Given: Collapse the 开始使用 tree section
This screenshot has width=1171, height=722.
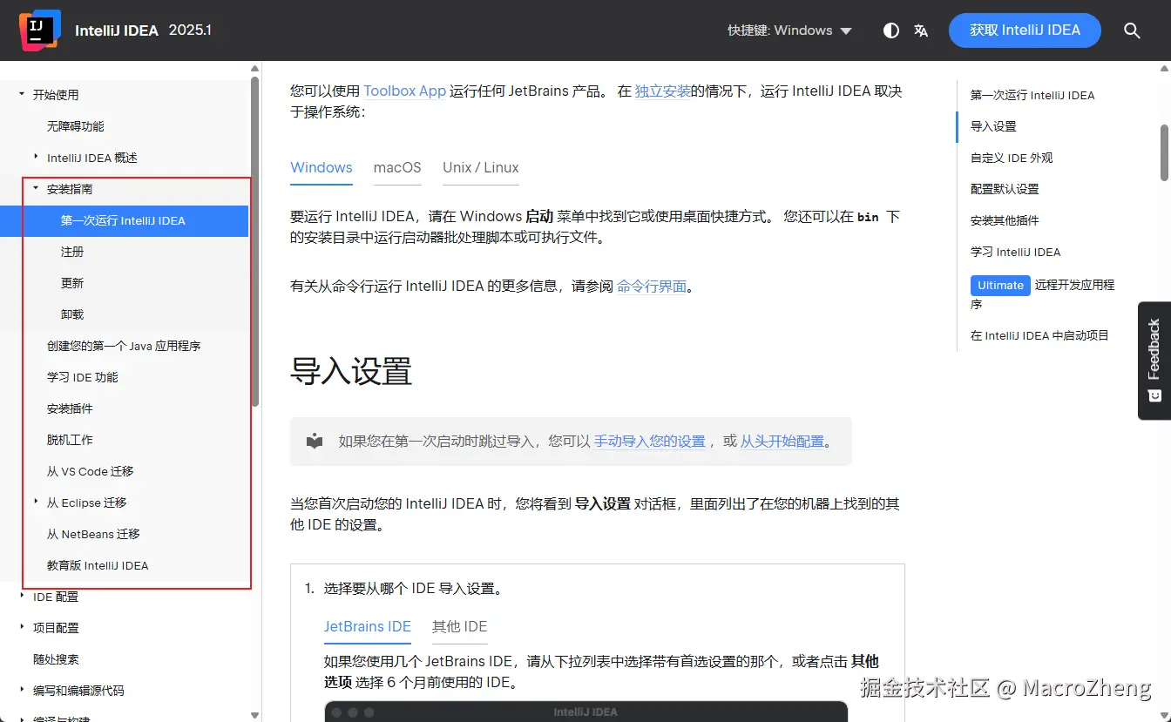Looking at the screenshot, I should (22, 95).
